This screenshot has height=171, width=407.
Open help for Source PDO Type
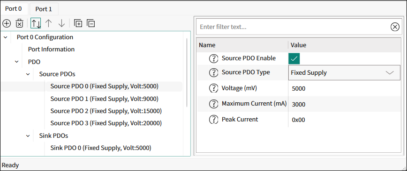(x=213, y=73)
